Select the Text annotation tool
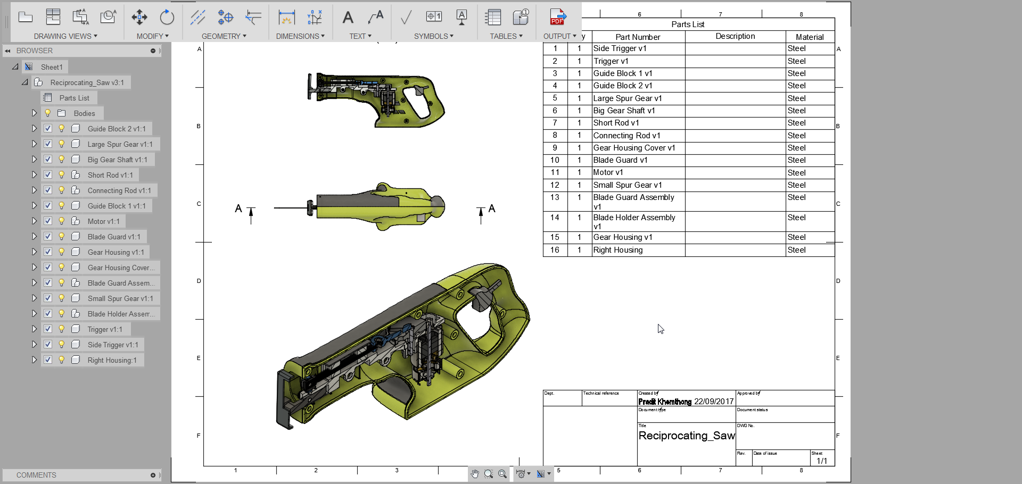 (x=348, y=18)
